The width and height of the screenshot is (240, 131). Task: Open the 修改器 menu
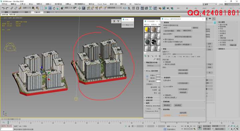(x=58, y=4)
